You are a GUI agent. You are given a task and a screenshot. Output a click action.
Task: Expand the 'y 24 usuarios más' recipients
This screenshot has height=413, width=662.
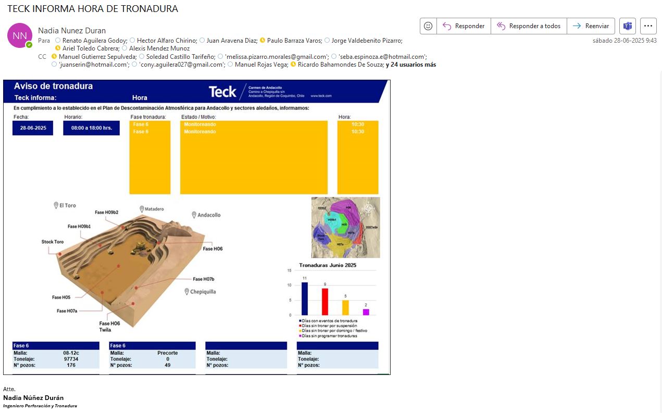click(411, 65)
